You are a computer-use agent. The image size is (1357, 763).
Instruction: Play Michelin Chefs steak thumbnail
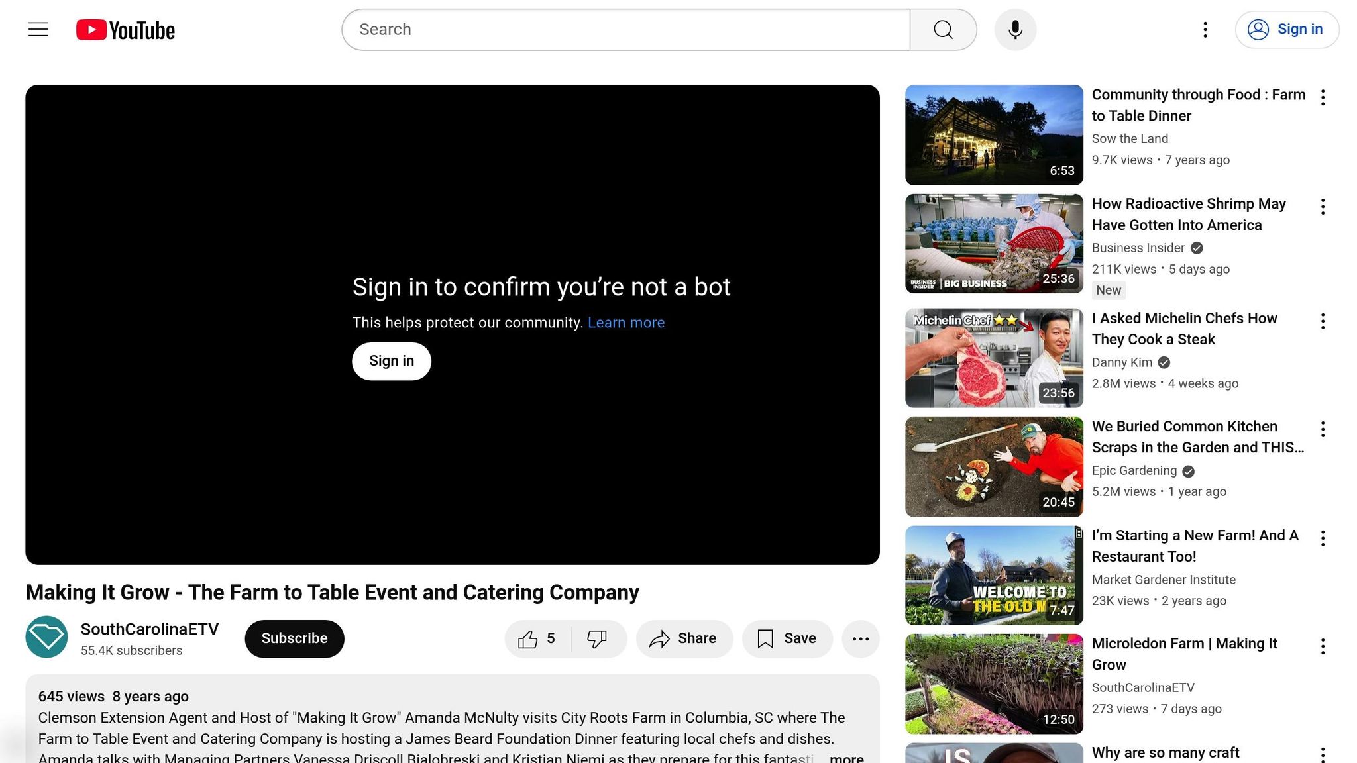994,358
